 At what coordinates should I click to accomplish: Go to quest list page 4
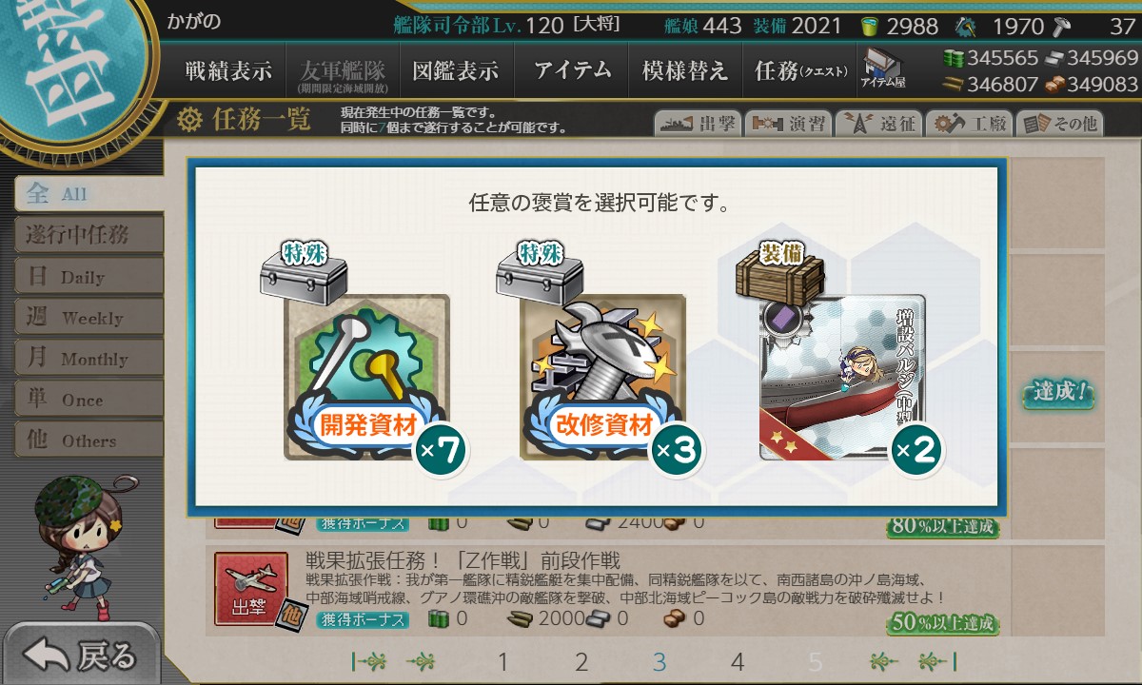click(737, 662)
